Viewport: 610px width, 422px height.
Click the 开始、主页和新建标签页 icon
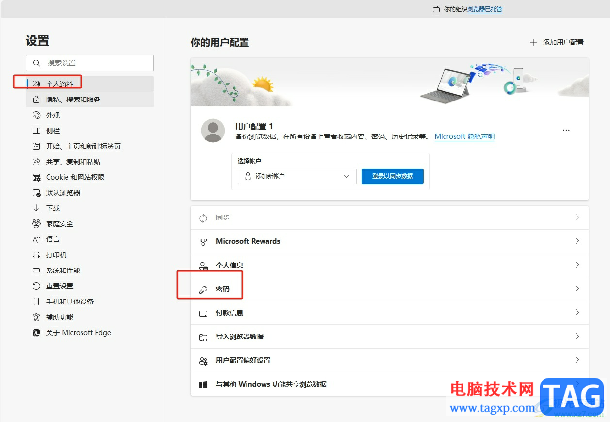tap(36, 146)
